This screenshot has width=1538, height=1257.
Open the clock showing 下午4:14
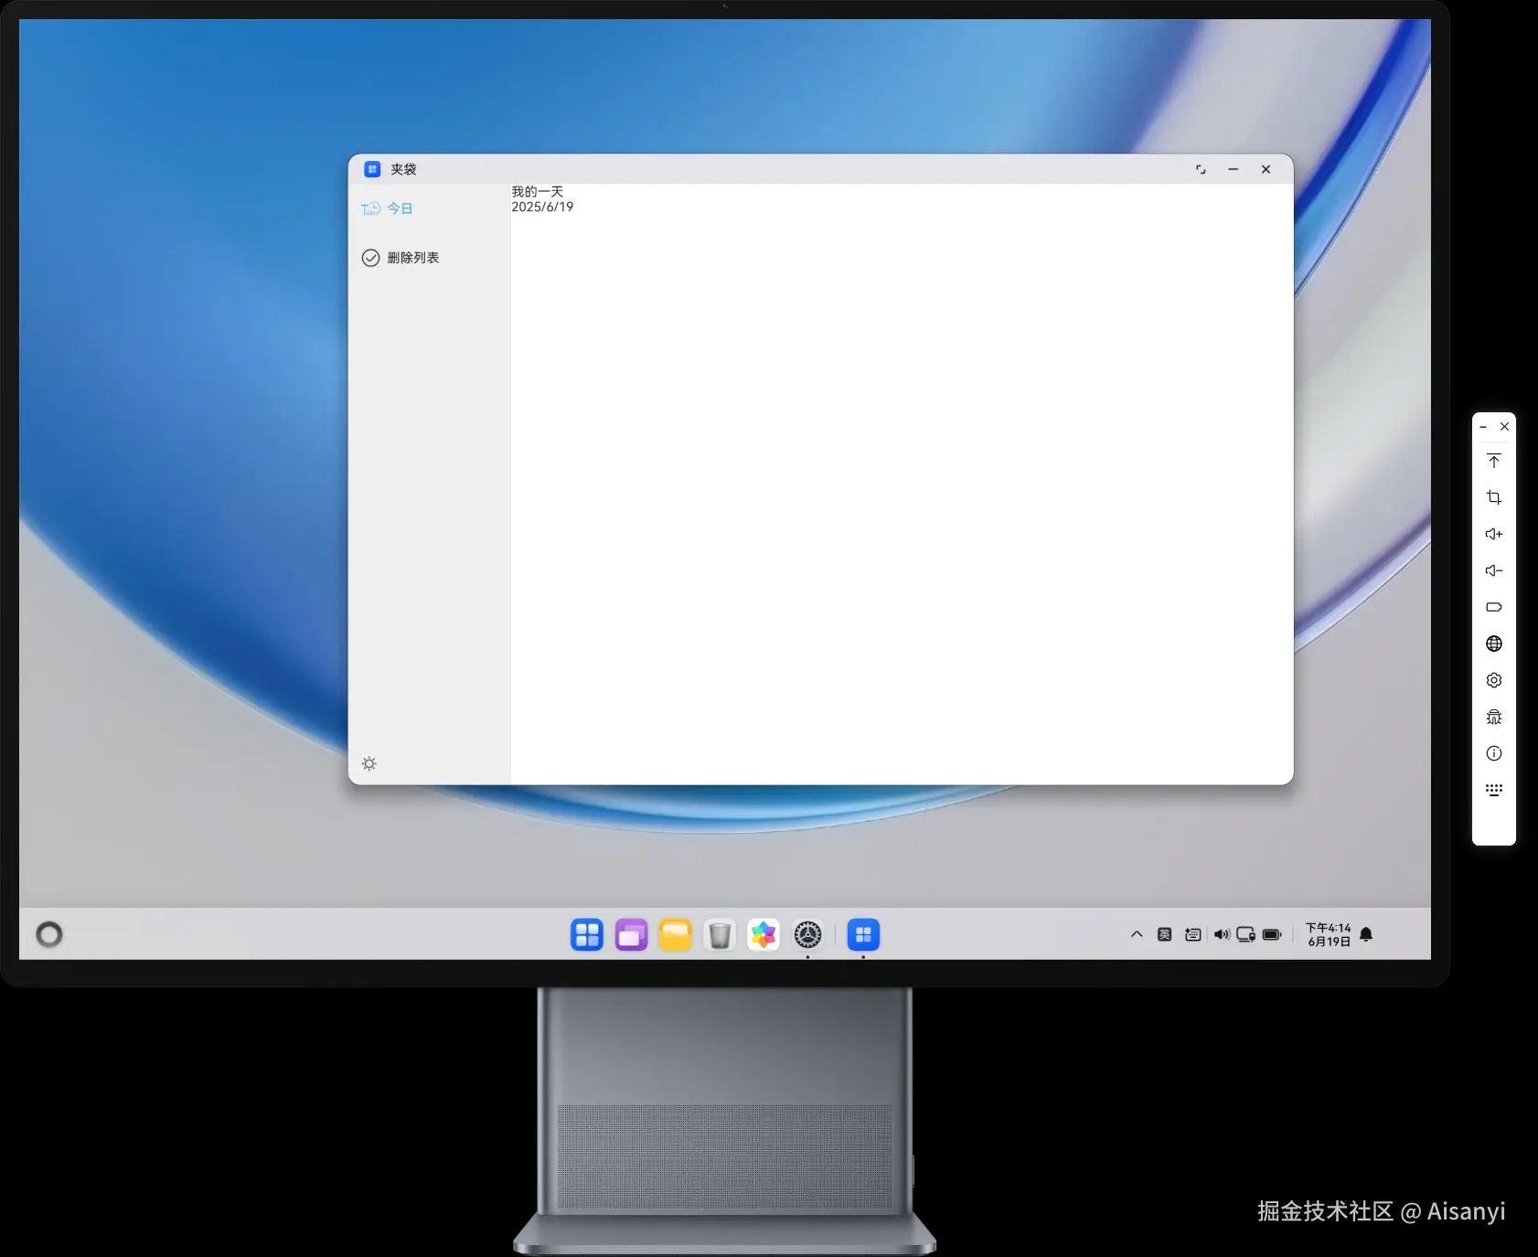(1329, 934)
